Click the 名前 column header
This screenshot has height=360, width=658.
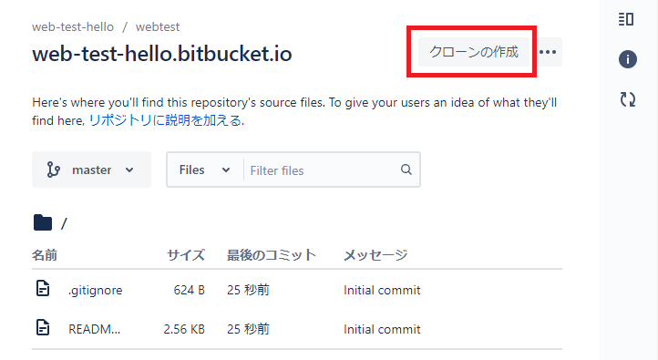tap(45, 254)
